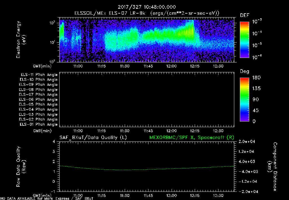Click the 12:30 tick label under bottom plot
This screenshot has width=289, height=200.
[218, 195]
